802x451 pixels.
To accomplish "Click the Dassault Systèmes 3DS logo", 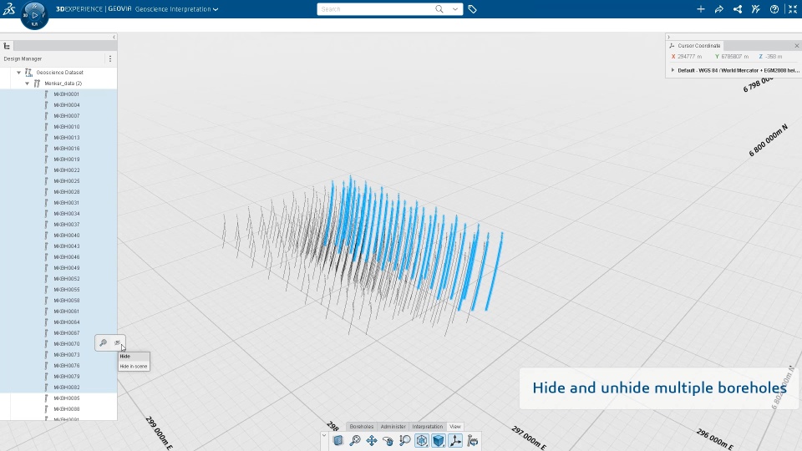I will pos(9,8).
